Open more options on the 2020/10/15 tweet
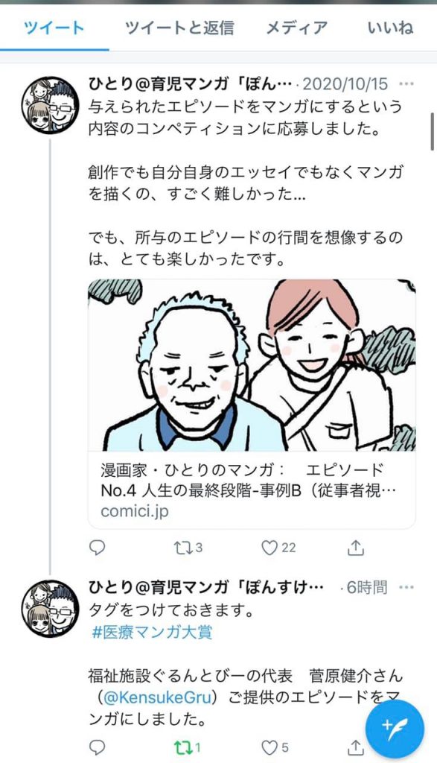Viewport: 437px width, 763px height. [406, 83]
